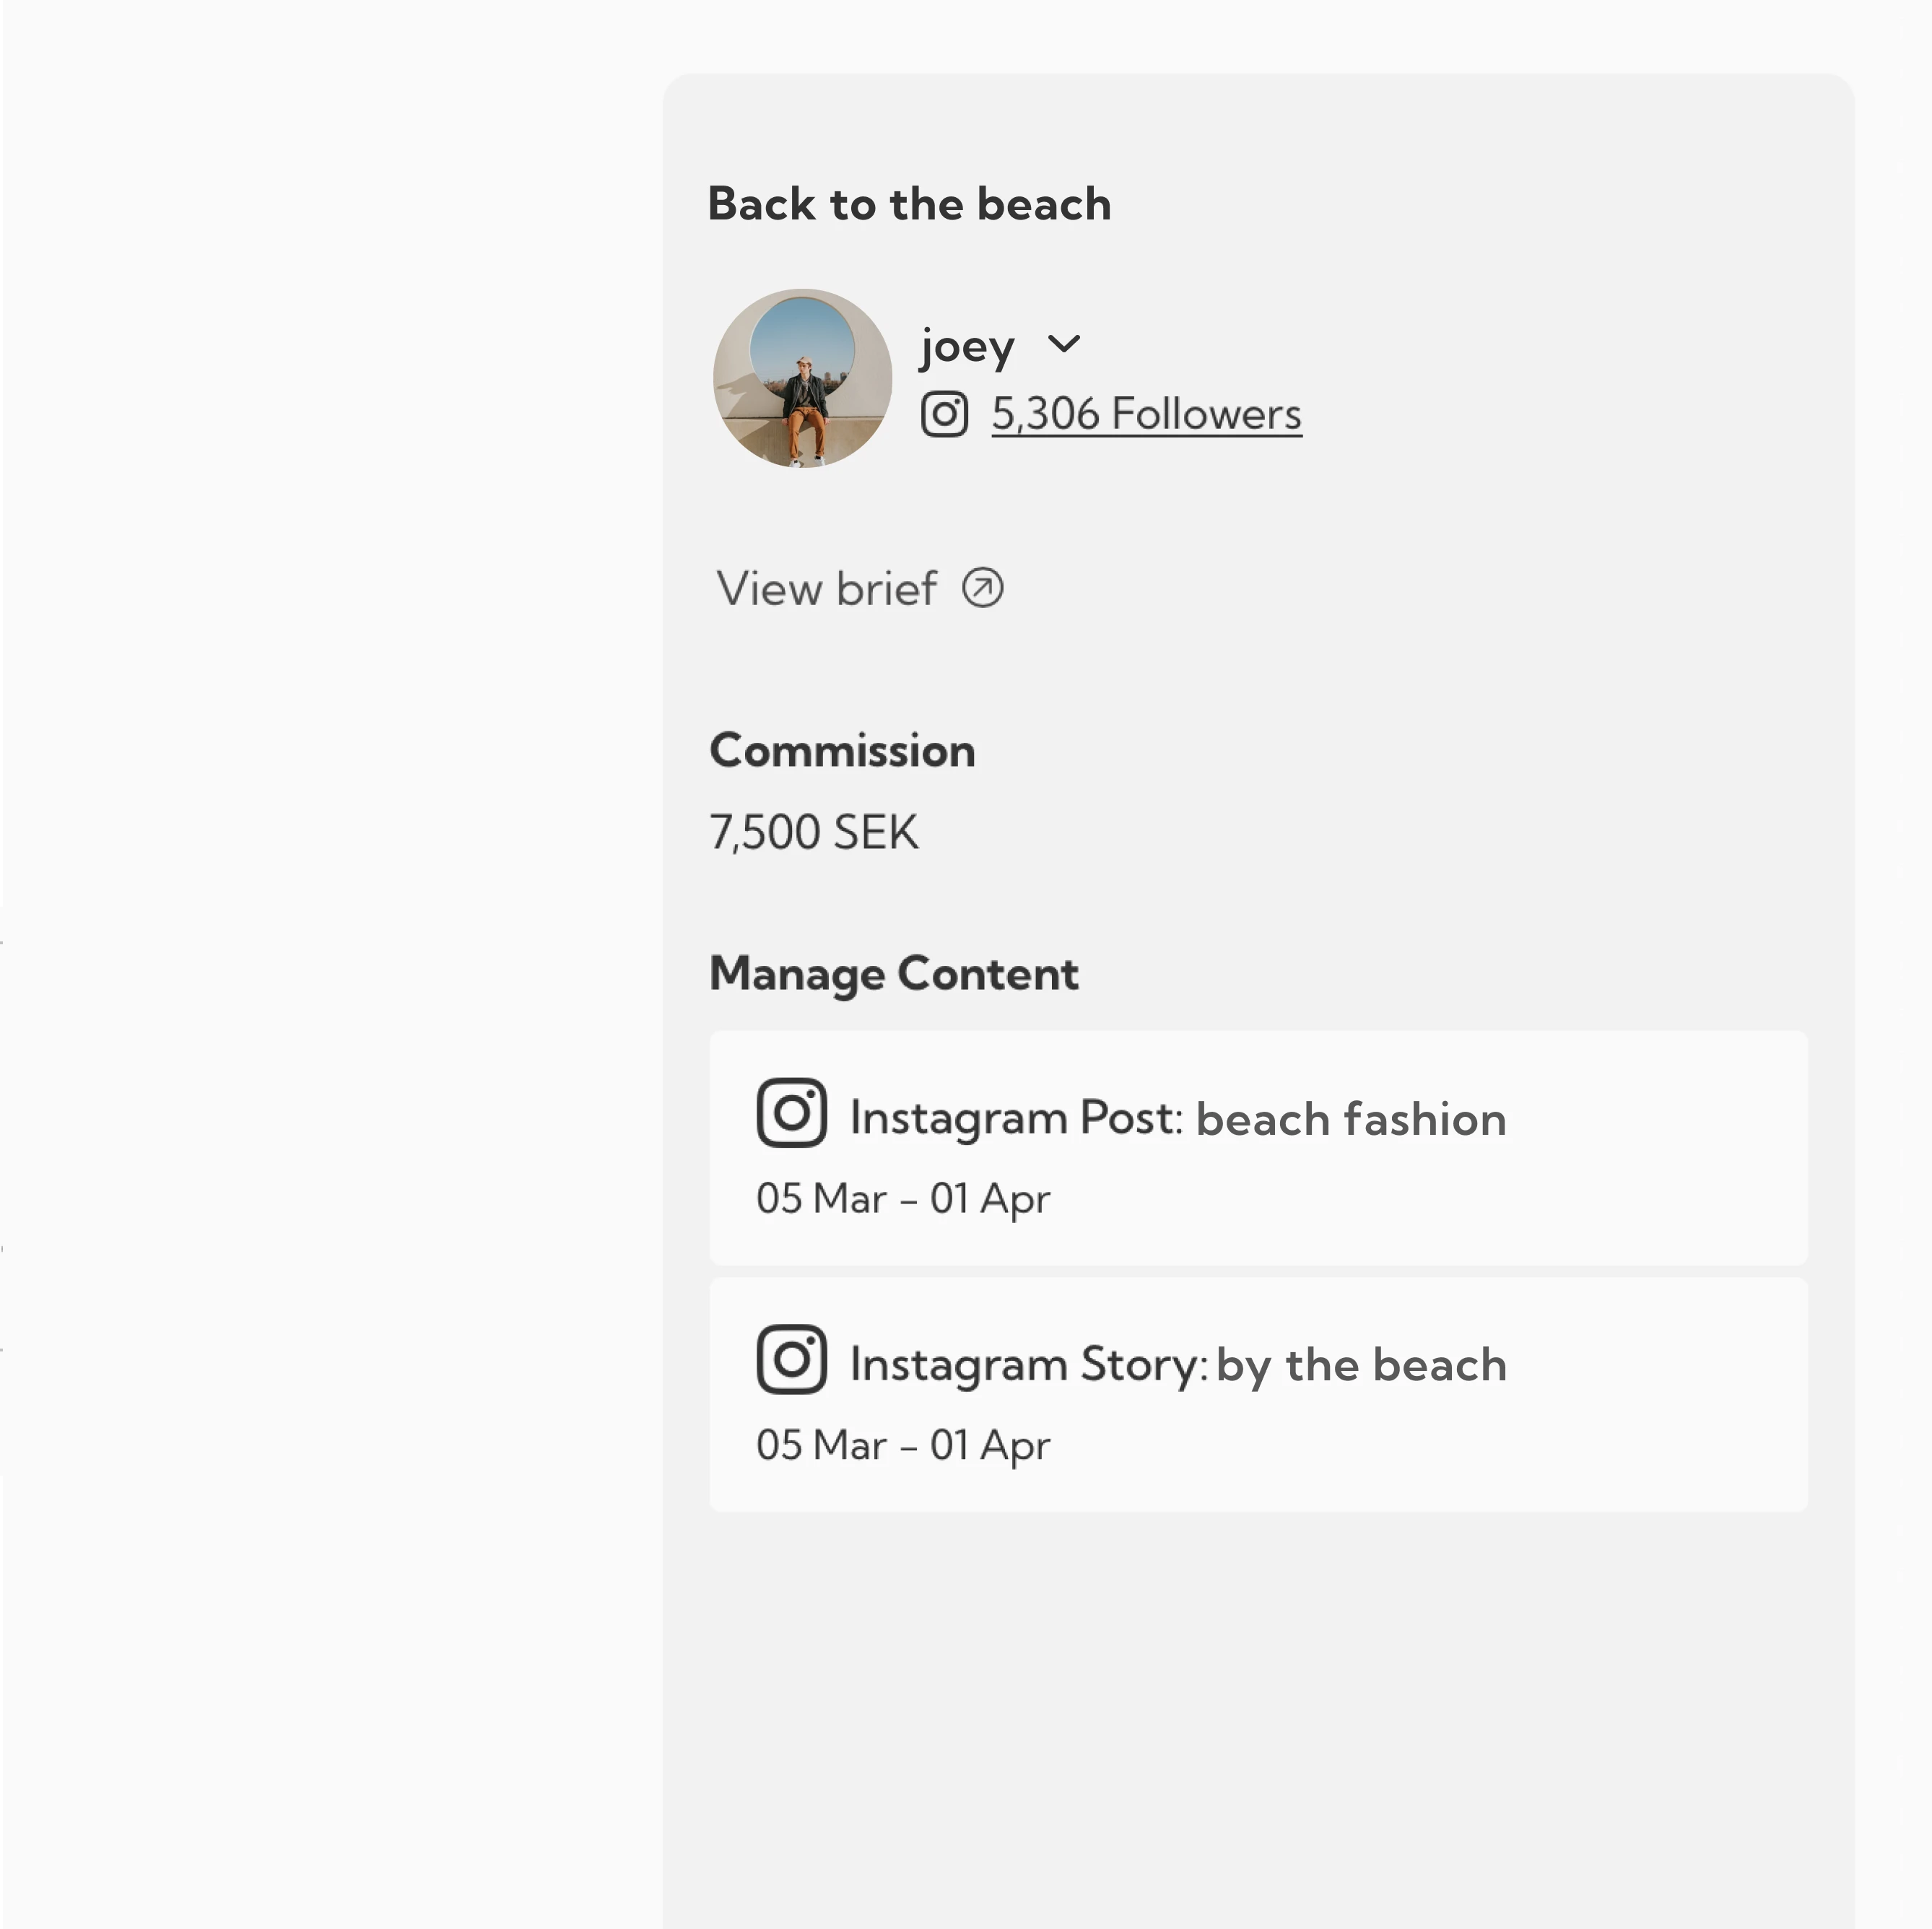
Task: Open the 5,306 Followers link
Action: 1146,414
